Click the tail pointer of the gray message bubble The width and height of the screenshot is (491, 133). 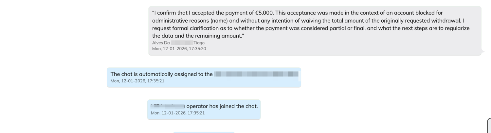tap(482, 51)
